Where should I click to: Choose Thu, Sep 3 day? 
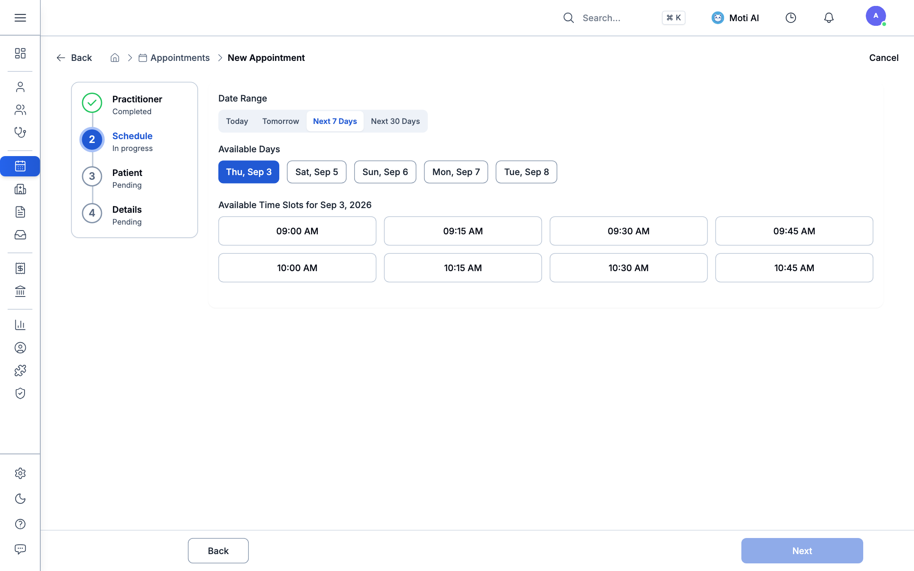[249, 172]
